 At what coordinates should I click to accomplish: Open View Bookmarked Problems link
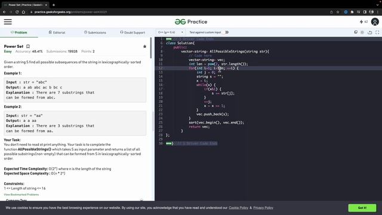(x=21, y=195)
